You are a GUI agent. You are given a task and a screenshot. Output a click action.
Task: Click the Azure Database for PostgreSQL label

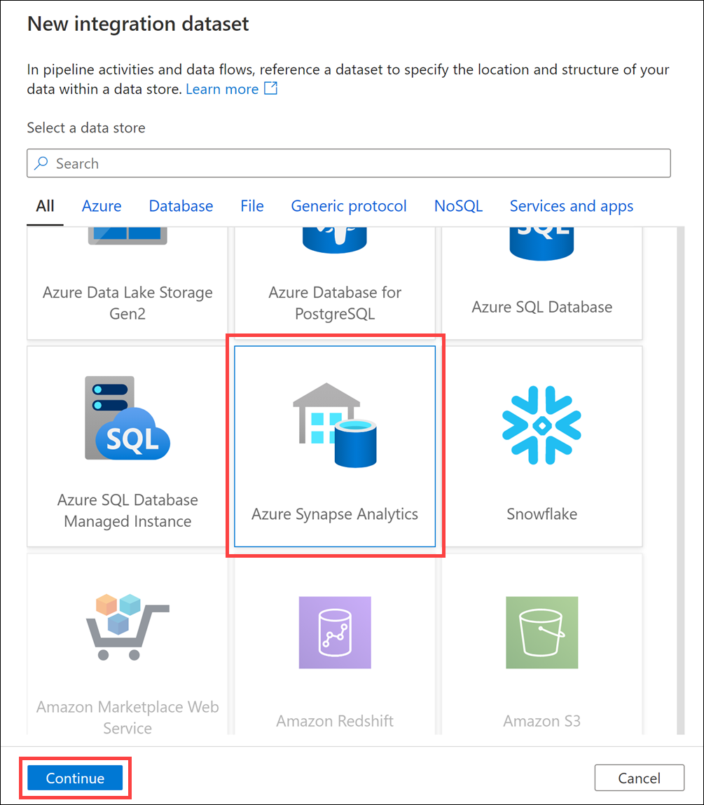(335, 303)
